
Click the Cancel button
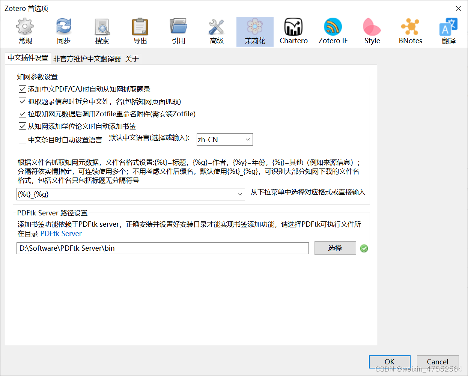coord(438,362)
